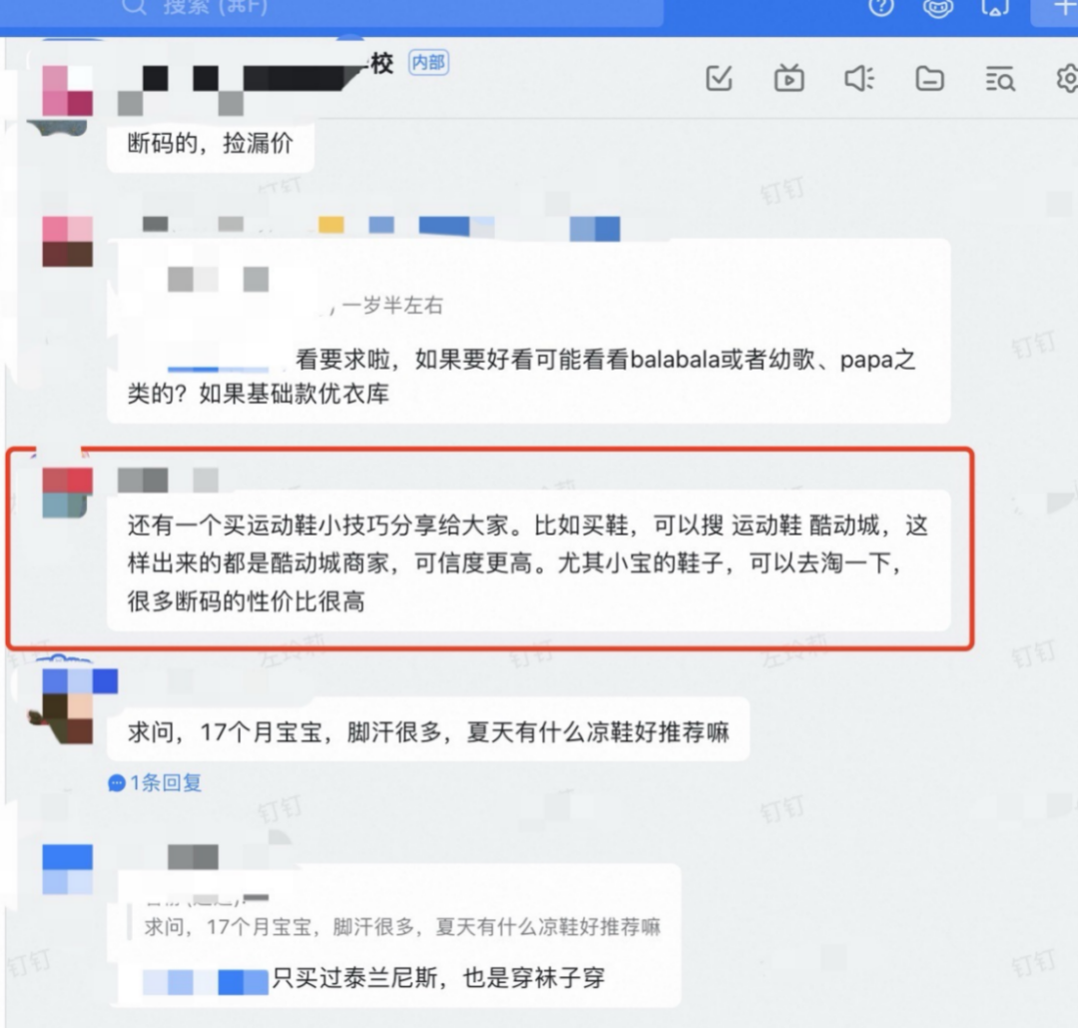Click the blue avatar of the 泰兰尼斯 reply sender

pos(68,869)
